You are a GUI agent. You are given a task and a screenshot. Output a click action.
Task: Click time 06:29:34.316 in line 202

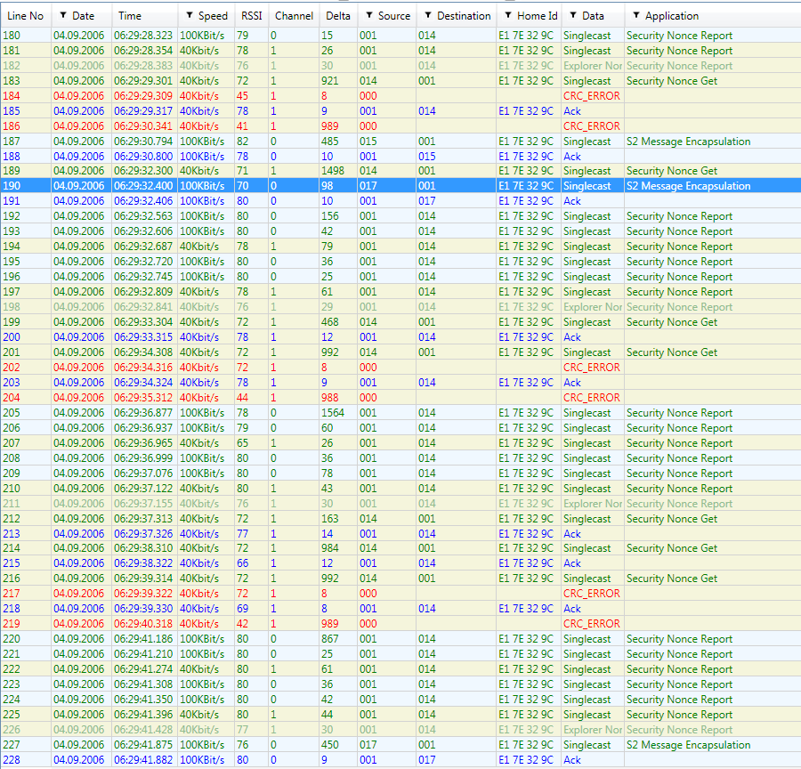pos(143,367)
